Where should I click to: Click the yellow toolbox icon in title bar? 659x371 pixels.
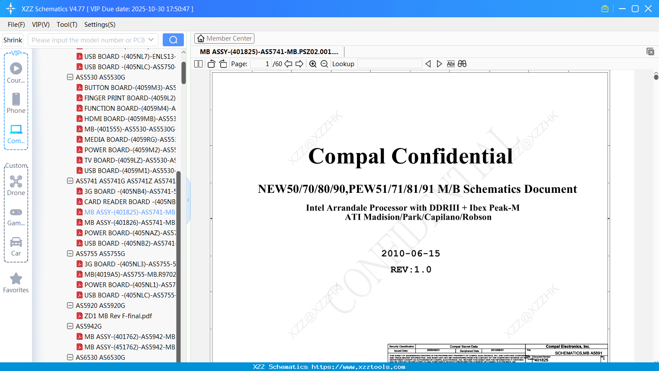click(605, 9)
